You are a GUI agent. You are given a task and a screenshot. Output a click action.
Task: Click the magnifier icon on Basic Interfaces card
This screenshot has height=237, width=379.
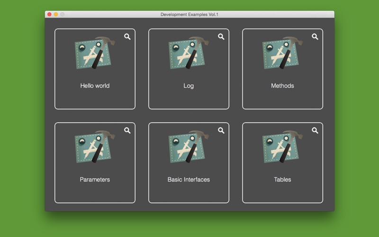221,131
